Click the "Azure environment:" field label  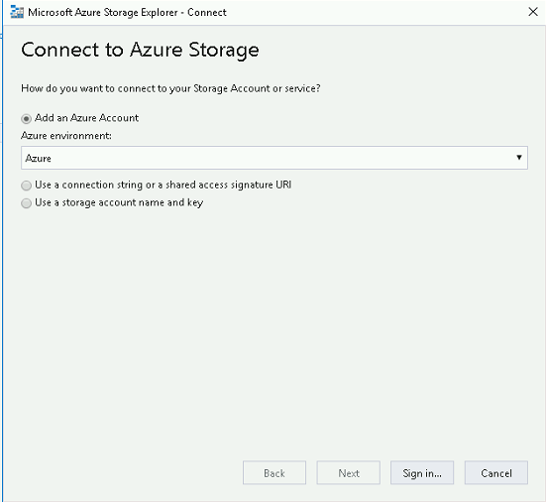(66, 136)
